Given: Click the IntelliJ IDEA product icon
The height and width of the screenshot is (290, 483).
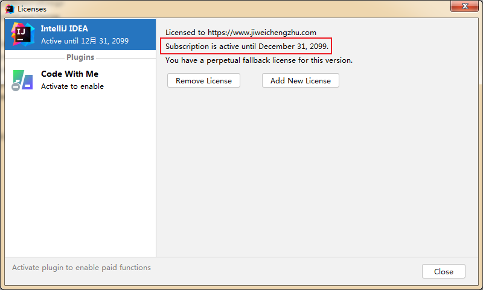Looking at the screenshot, I should 22,34.
